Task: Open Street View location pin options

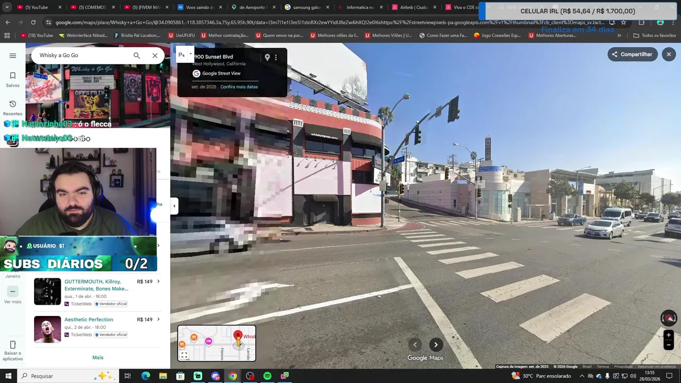Action: [267, 57]
